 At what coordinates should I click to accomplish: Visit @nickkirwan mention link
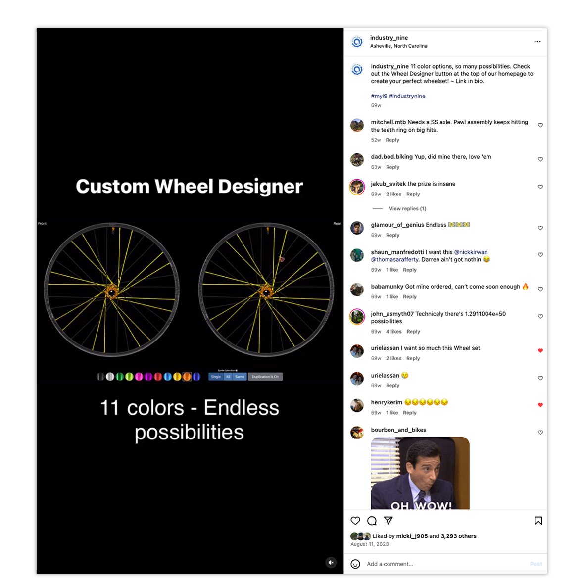471,252
